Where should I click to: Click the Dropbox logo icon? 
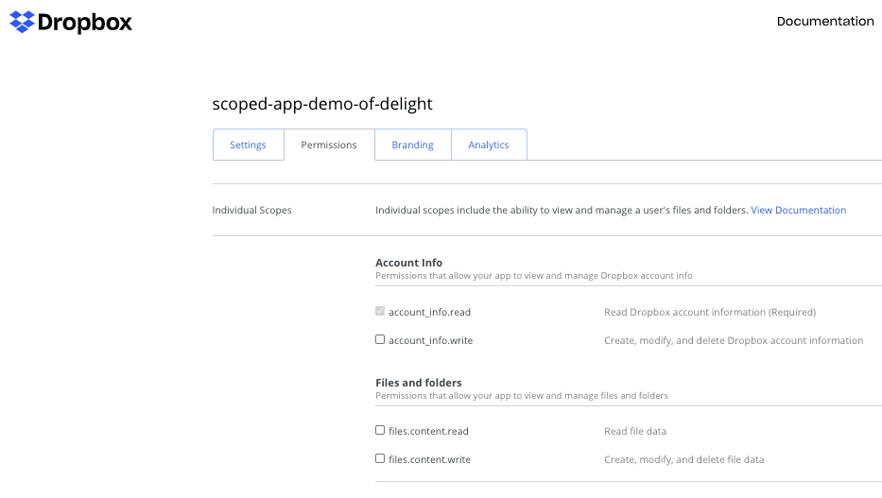point(23,22)
